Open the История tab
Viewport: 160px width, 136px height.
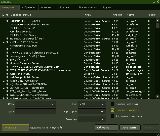click(x=48, y=8)
